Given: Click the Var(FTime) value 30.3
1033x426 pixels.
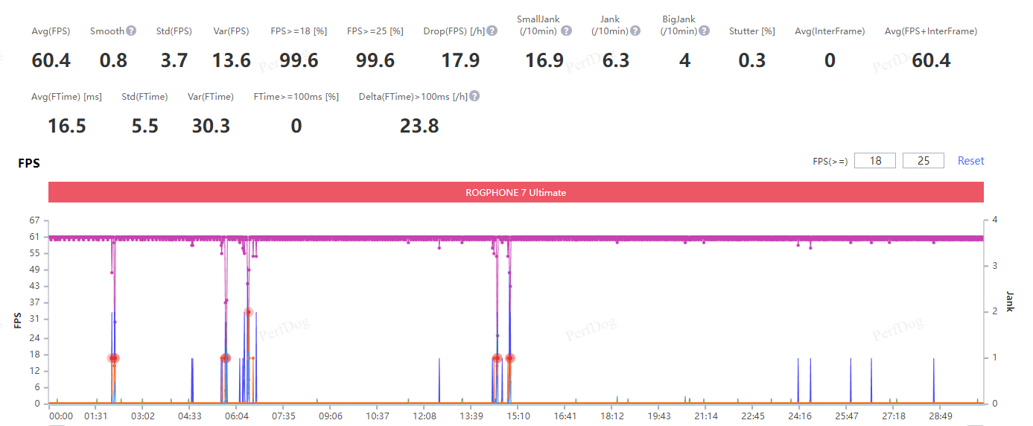Looking at the screenshot, I should click(211, 126).
